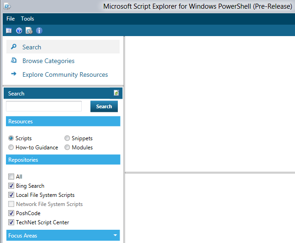Viewport: 295px width, 243px height.
Task: Toggle the PoshCode repository checkbox
Action: [11, 213]
